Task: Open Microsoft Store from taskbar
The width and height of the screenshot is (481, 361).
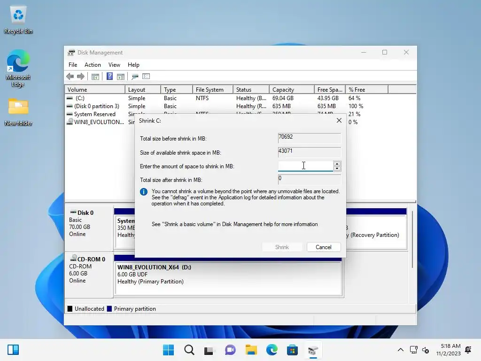Action: pos(292,350)
